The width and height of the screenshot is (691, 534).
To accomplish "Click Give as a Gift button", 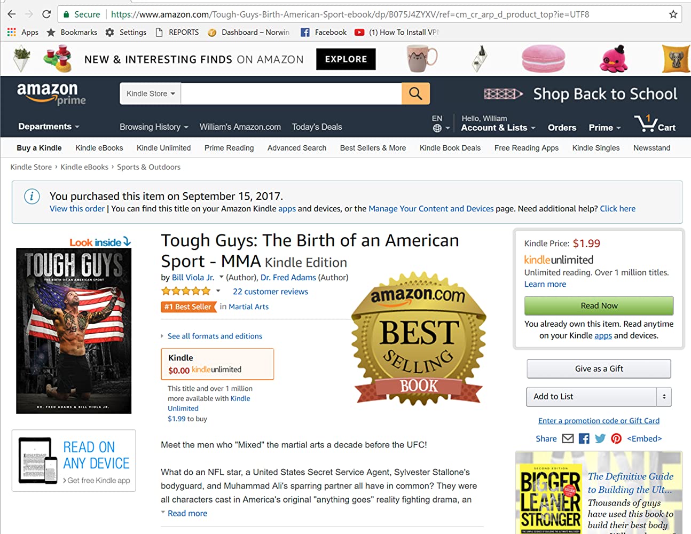I will point(599,368).
